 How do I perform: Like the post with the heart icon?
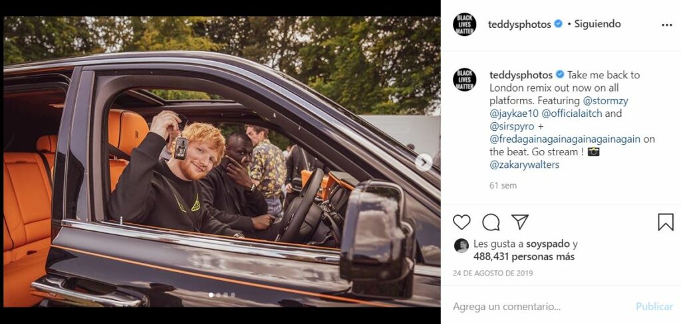462,222
